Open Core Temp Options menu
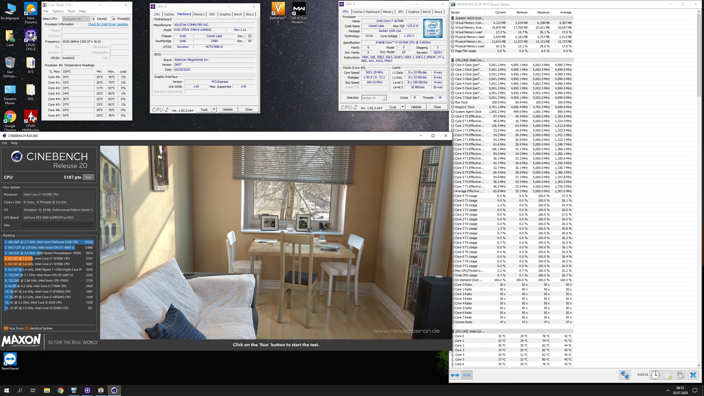The image size is (704, 396). click(x=58, y=11)
